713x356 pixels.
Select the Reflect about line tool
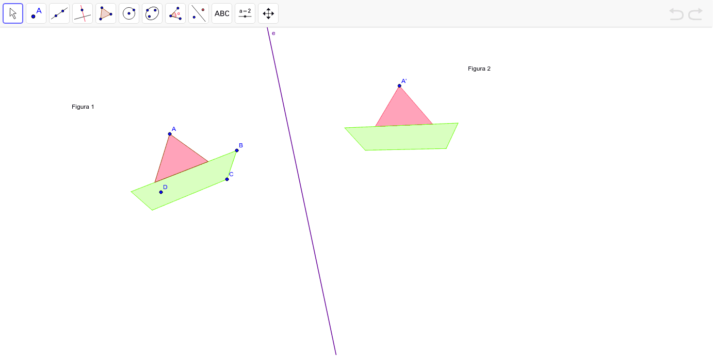click(199, 13)
